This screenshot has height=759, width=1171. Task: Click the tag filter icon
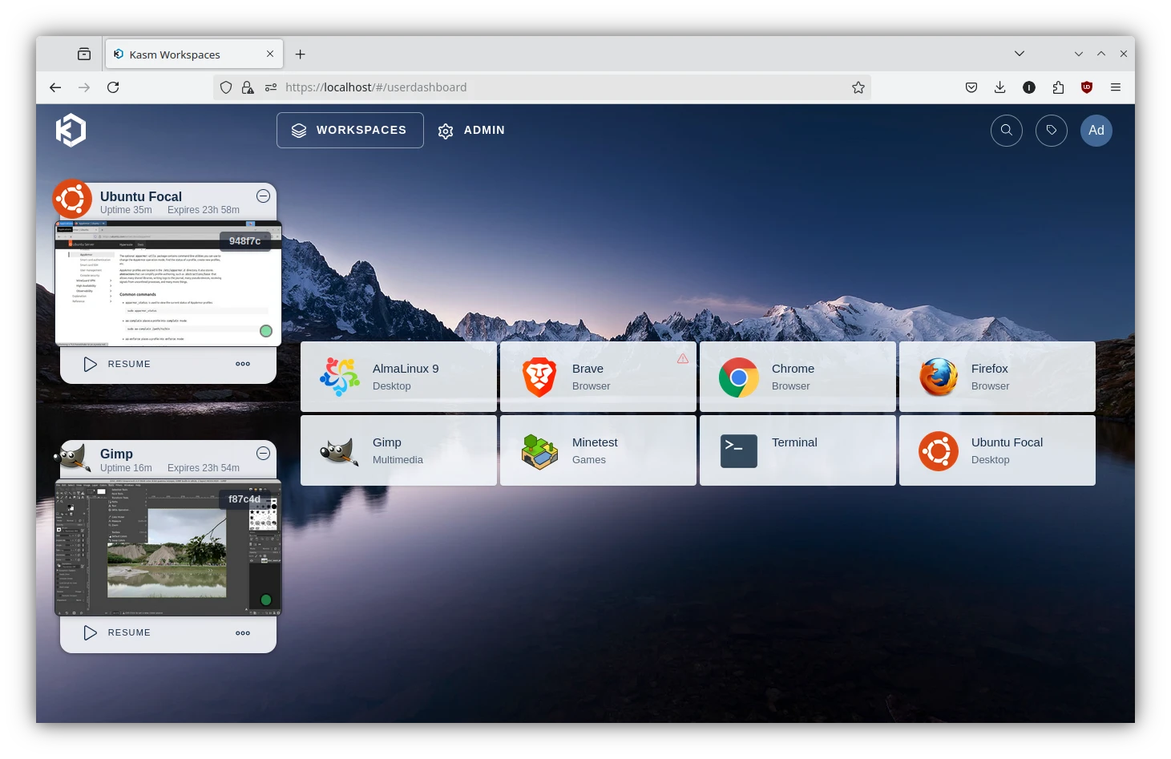click(x=1051, y=130)
